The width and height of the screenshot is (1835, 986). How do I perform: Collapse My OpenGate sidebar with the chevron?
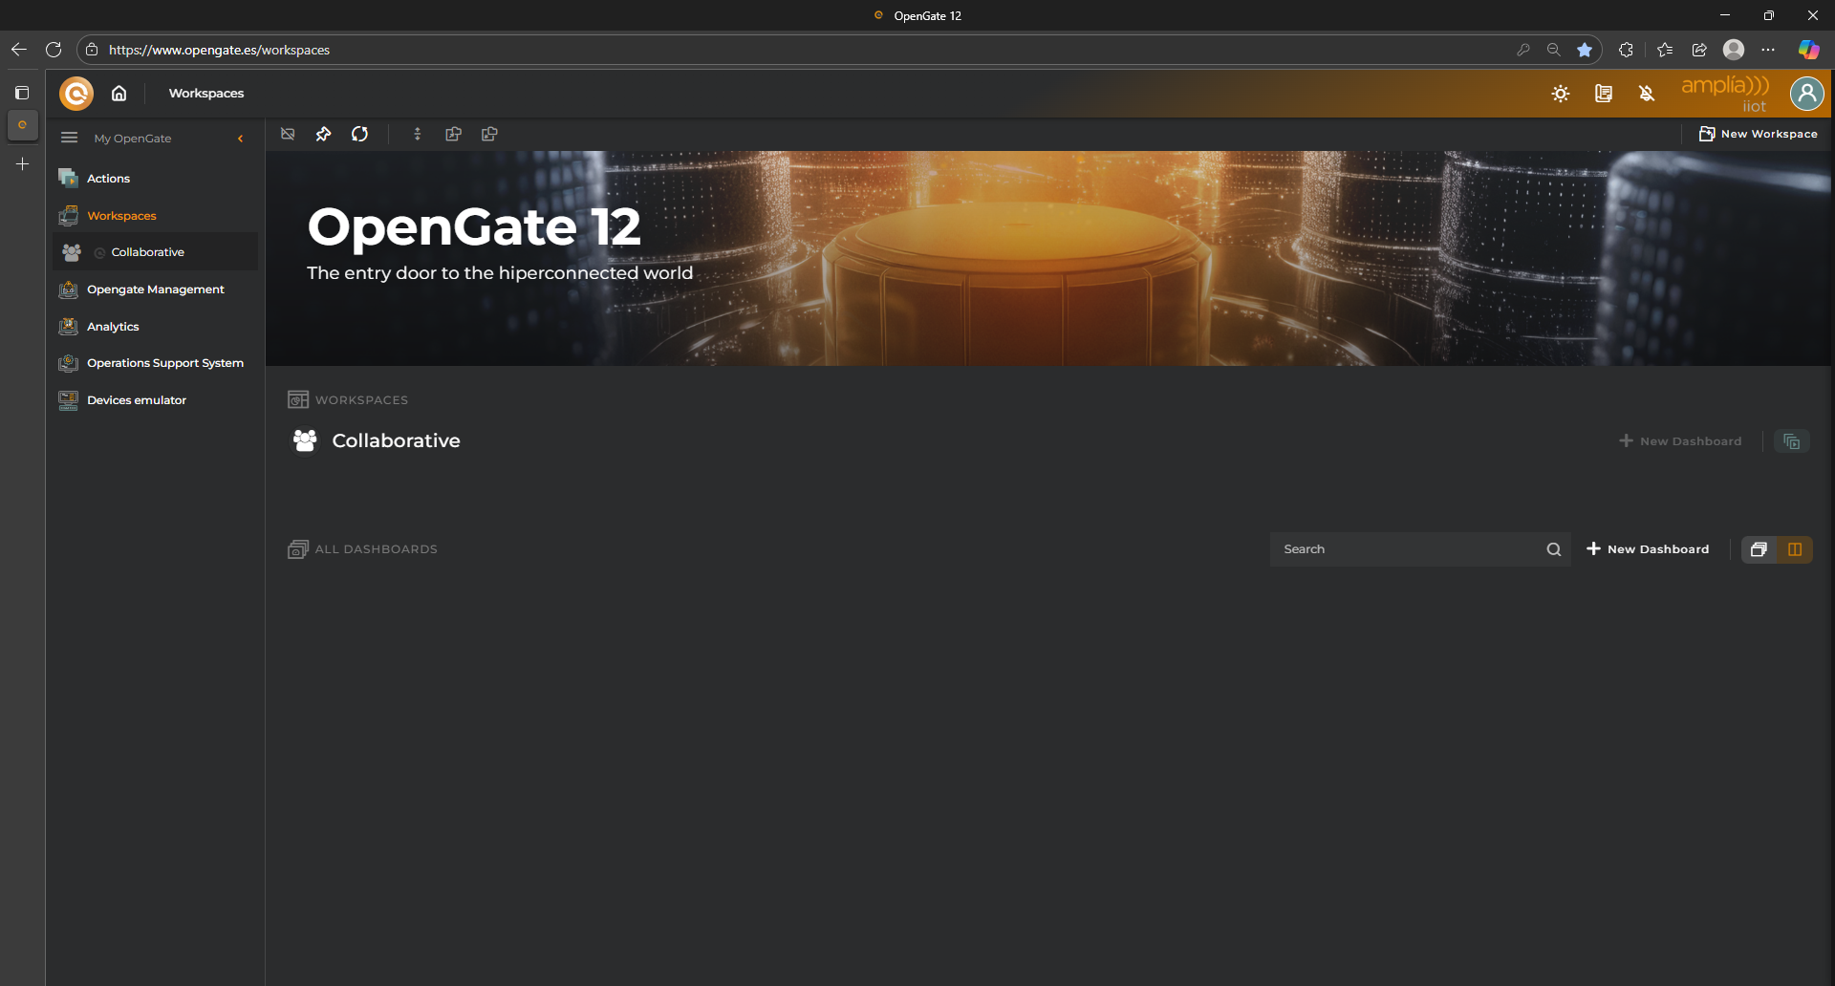(240, 139)
